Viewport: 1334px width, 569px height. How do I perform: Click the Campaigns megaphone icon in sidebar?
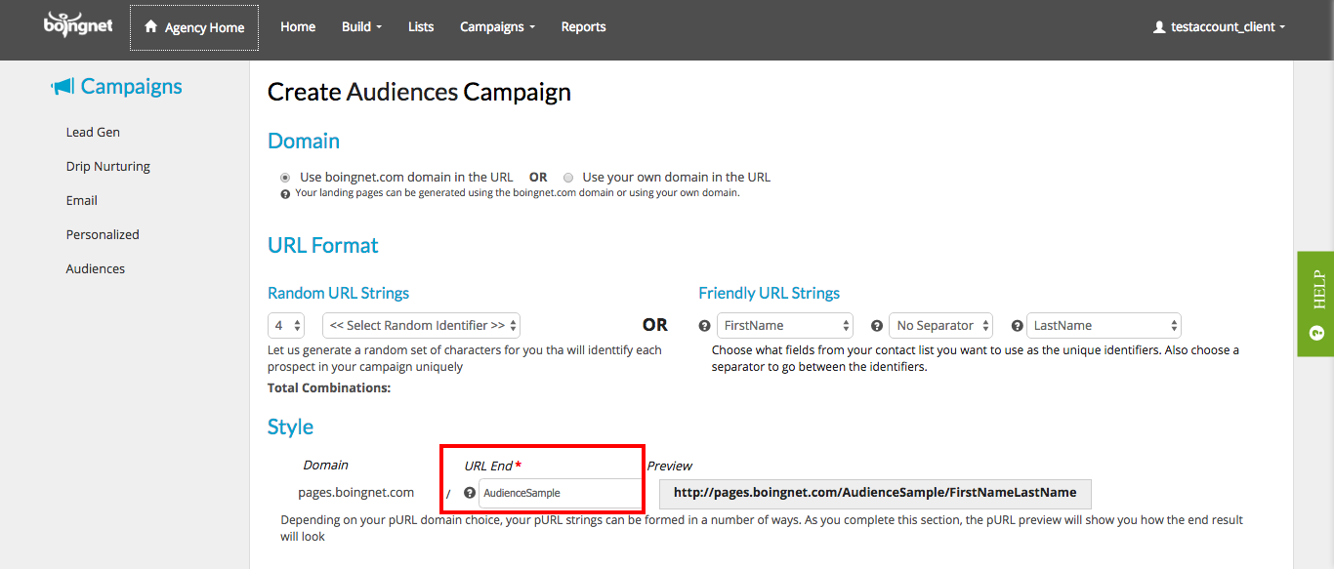click(x=63, y=87)
